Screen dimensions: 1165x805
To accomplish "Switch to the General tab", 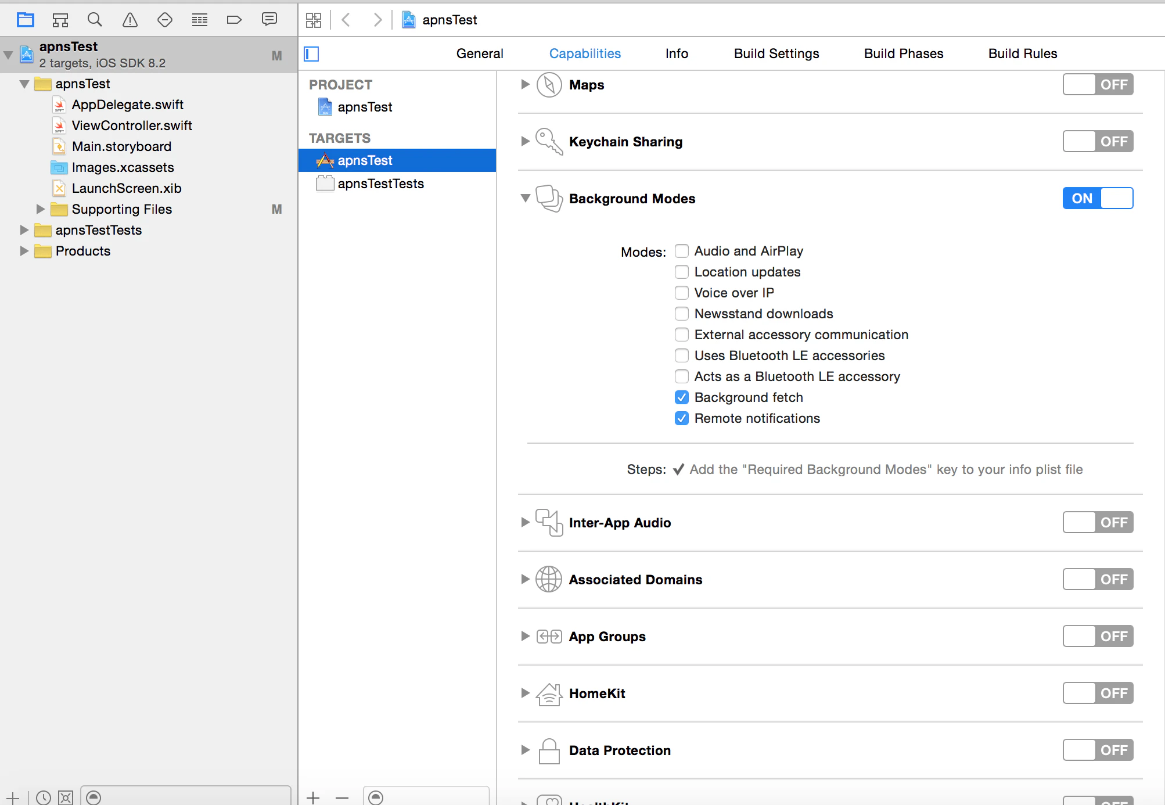I will (480, 54).
